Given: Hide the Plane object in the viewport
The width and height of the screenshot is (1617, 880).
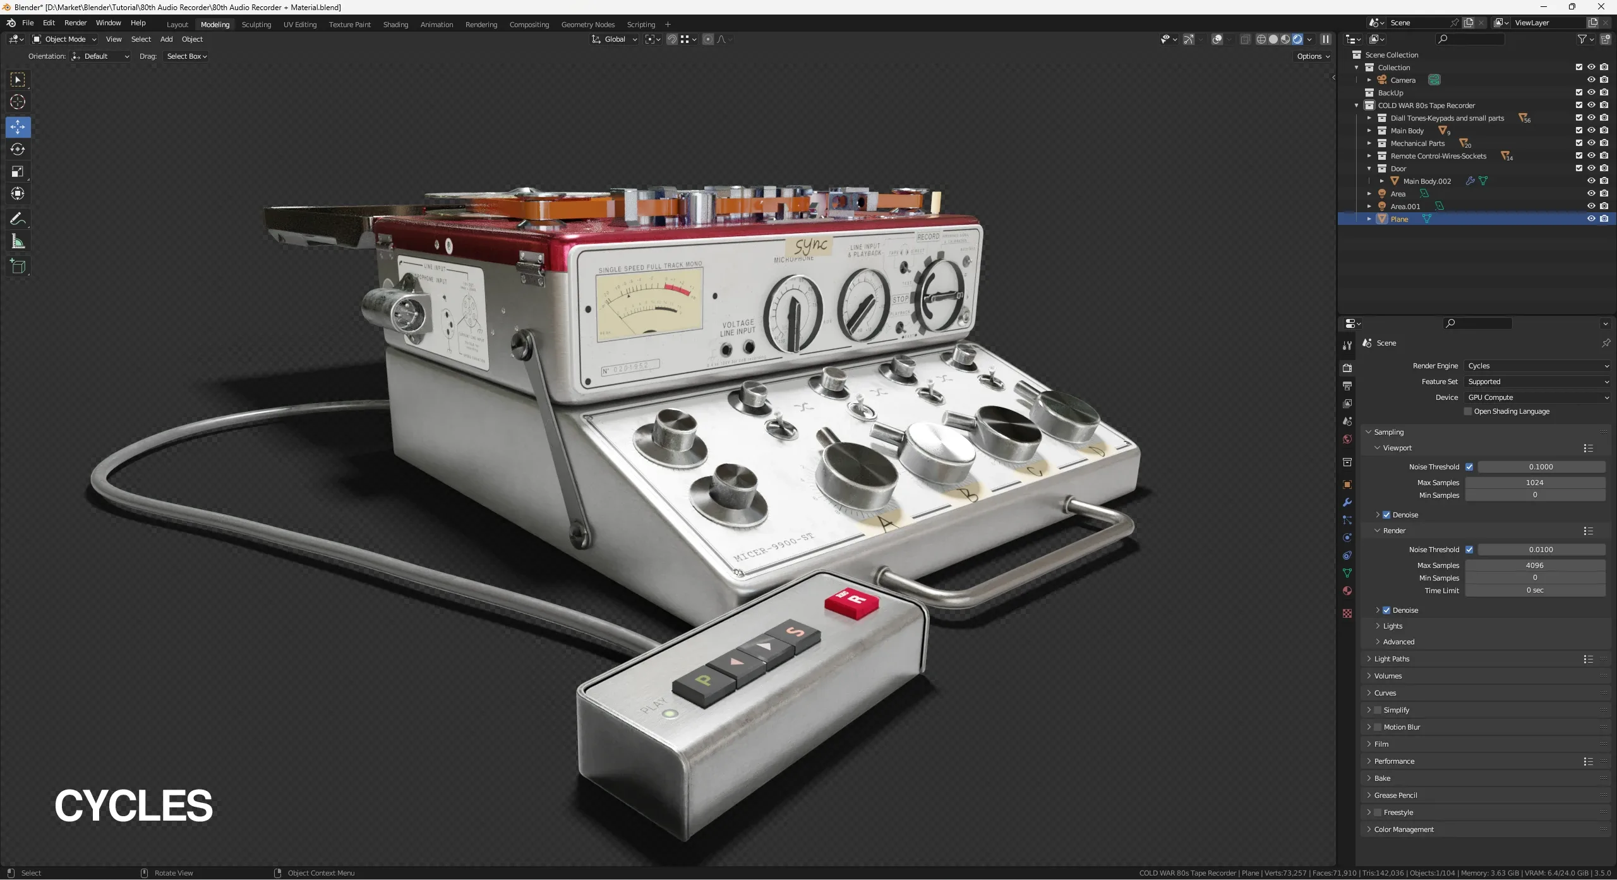Looking at the screenshot, I should 1591,219.
